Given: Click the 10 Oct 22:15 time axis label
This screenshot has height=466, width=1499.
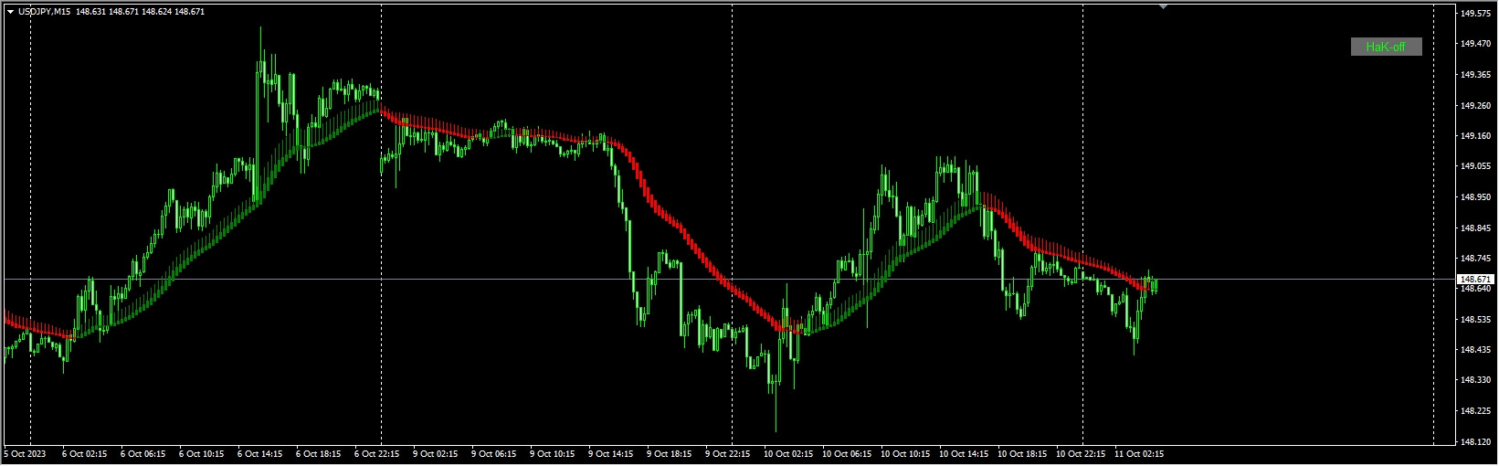Looking at the screenshot, I should (x=1081, y=453).
